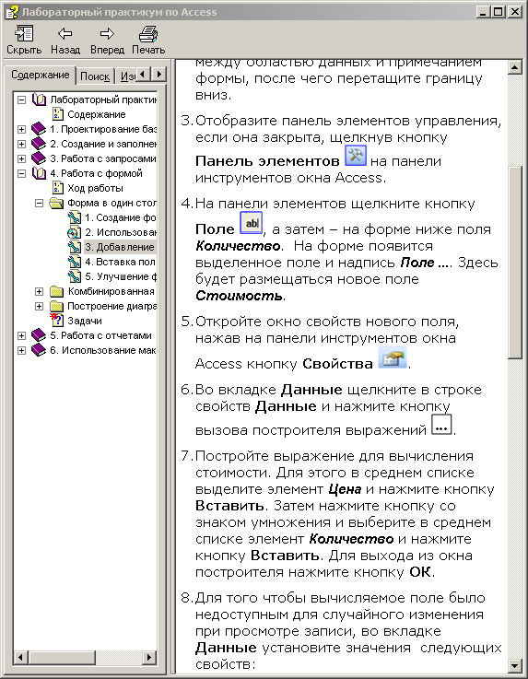Viewport: 528px width, 679px height.
Task: Click the icon beside 5. Улучшение ф
Action: 75,276
